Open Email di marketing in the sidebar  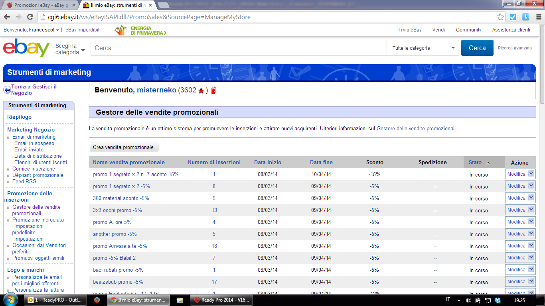[x=34, y=137]
